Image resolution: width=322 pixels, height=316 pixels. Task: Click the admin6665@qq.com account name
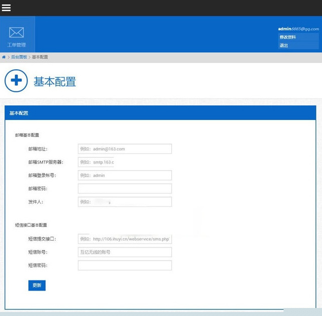(298, 29)
